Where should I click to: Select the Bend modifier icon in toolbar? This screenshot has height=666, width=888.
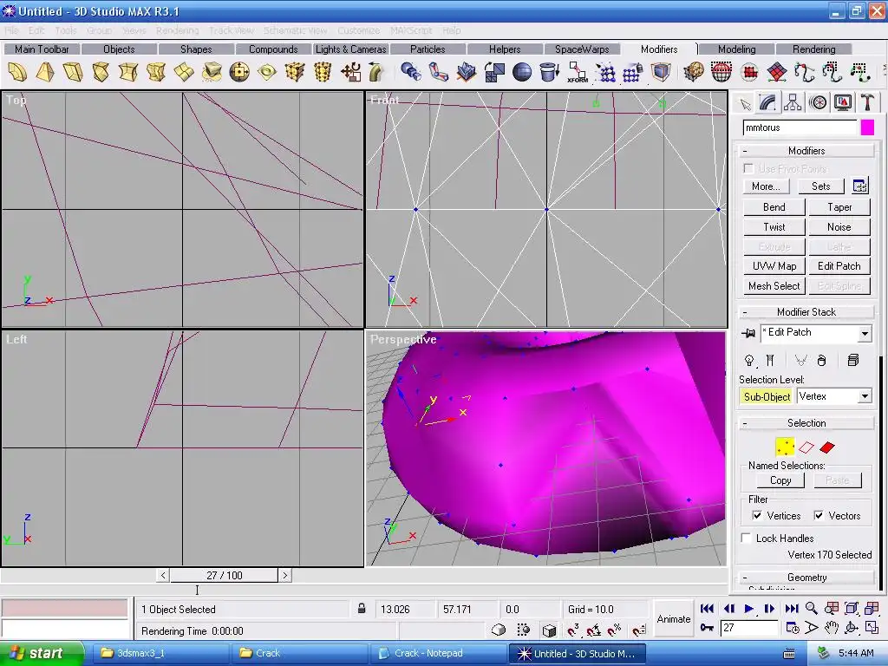click(17, 72)
